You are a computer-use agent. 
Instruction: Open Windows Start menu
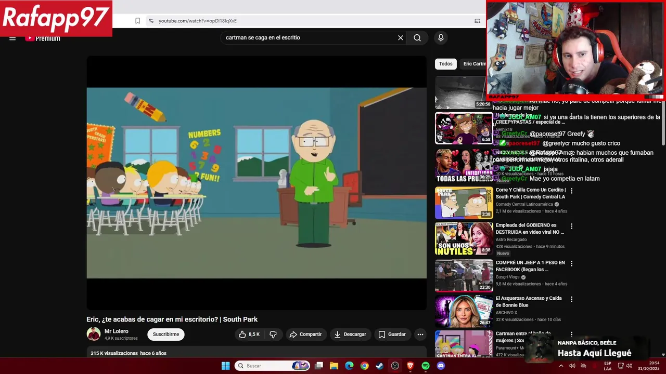(x=225, y=366)
